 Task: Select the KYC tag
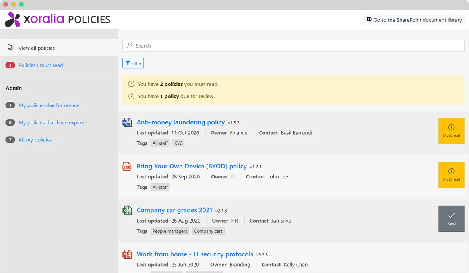178,143
